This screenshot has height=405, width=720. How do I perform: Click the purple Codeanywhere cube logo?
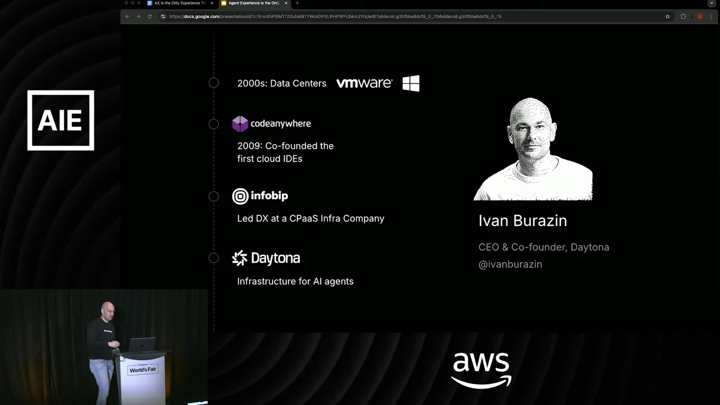click(240, 124)
